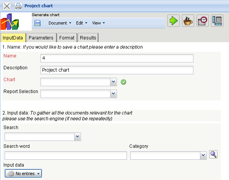
Task: Open the Category dropdown
Action: [x=203, y=155]
